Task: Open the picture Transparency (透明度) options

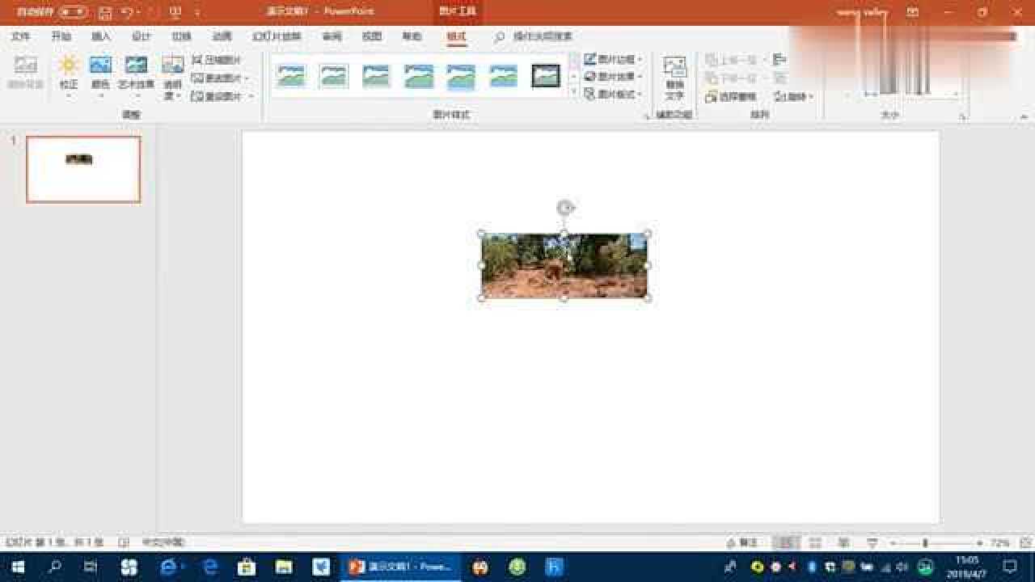Action: [172, 77]
